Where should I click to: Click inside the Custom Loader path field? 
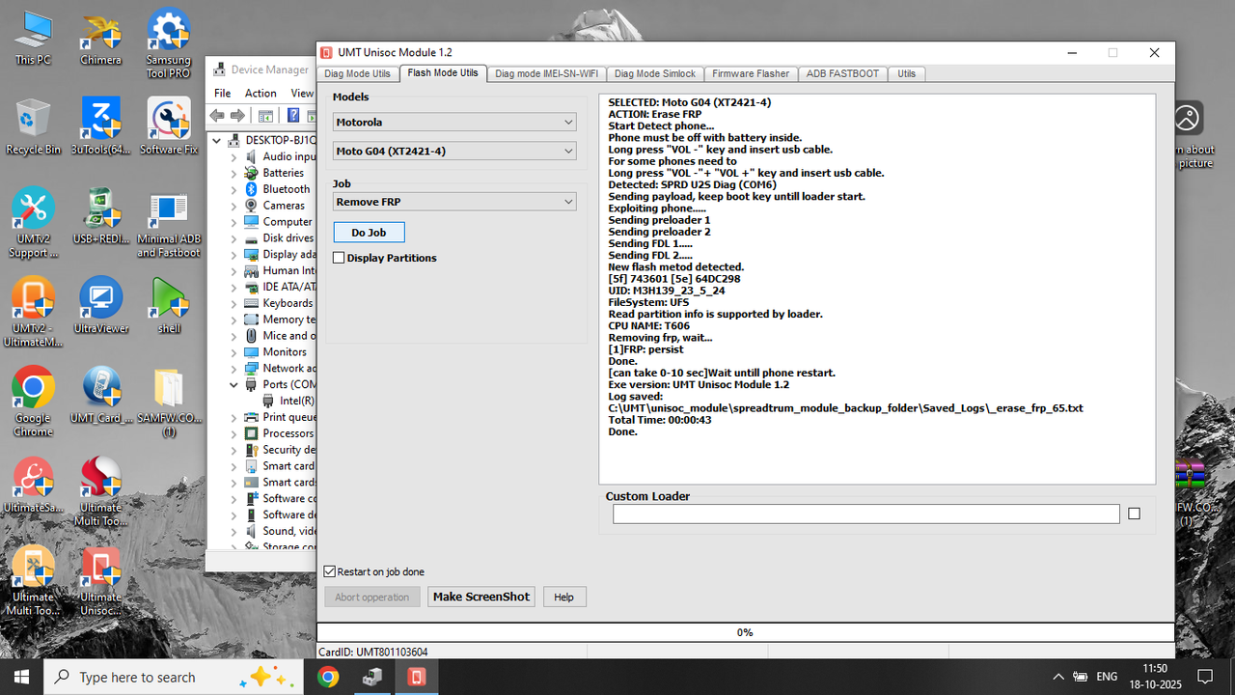(864, 514)
